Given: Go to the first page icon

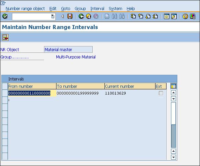Looking at the screenshot, I should [x=133, y=16].
